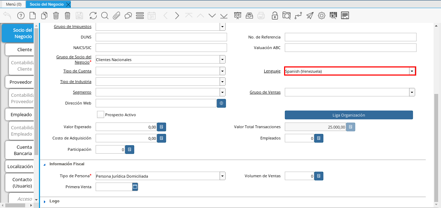Open calendar picker for Primera Venta

[135, 186]
